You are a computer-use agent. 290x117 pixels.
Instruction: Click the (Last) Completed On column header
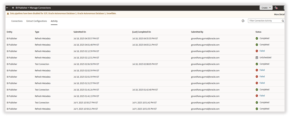coord(142,32)
